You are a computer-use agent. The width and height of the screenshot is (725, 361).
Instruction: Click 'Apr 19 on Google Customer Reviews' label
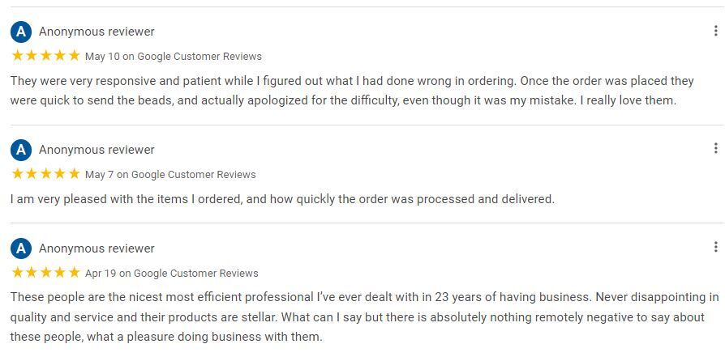172,273
